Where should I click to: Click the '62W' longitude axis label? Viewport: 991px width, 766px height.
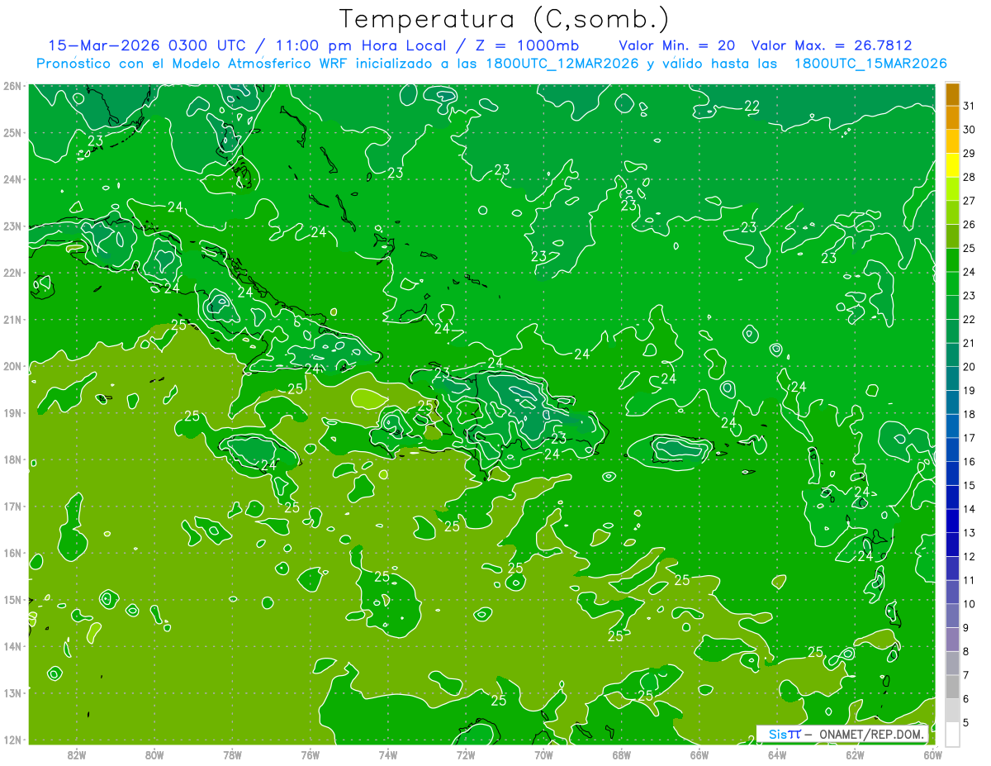tap(855, 754)
